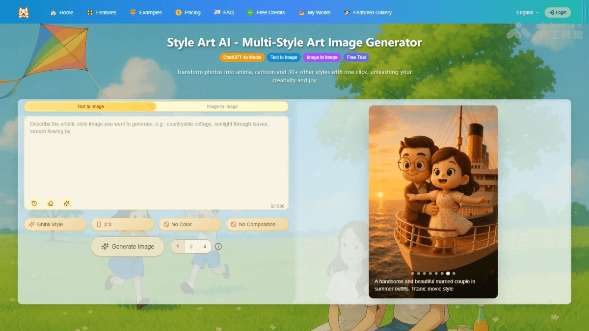589x331 pixels.
Task: Set image count to 4
Action: point(205,247)
